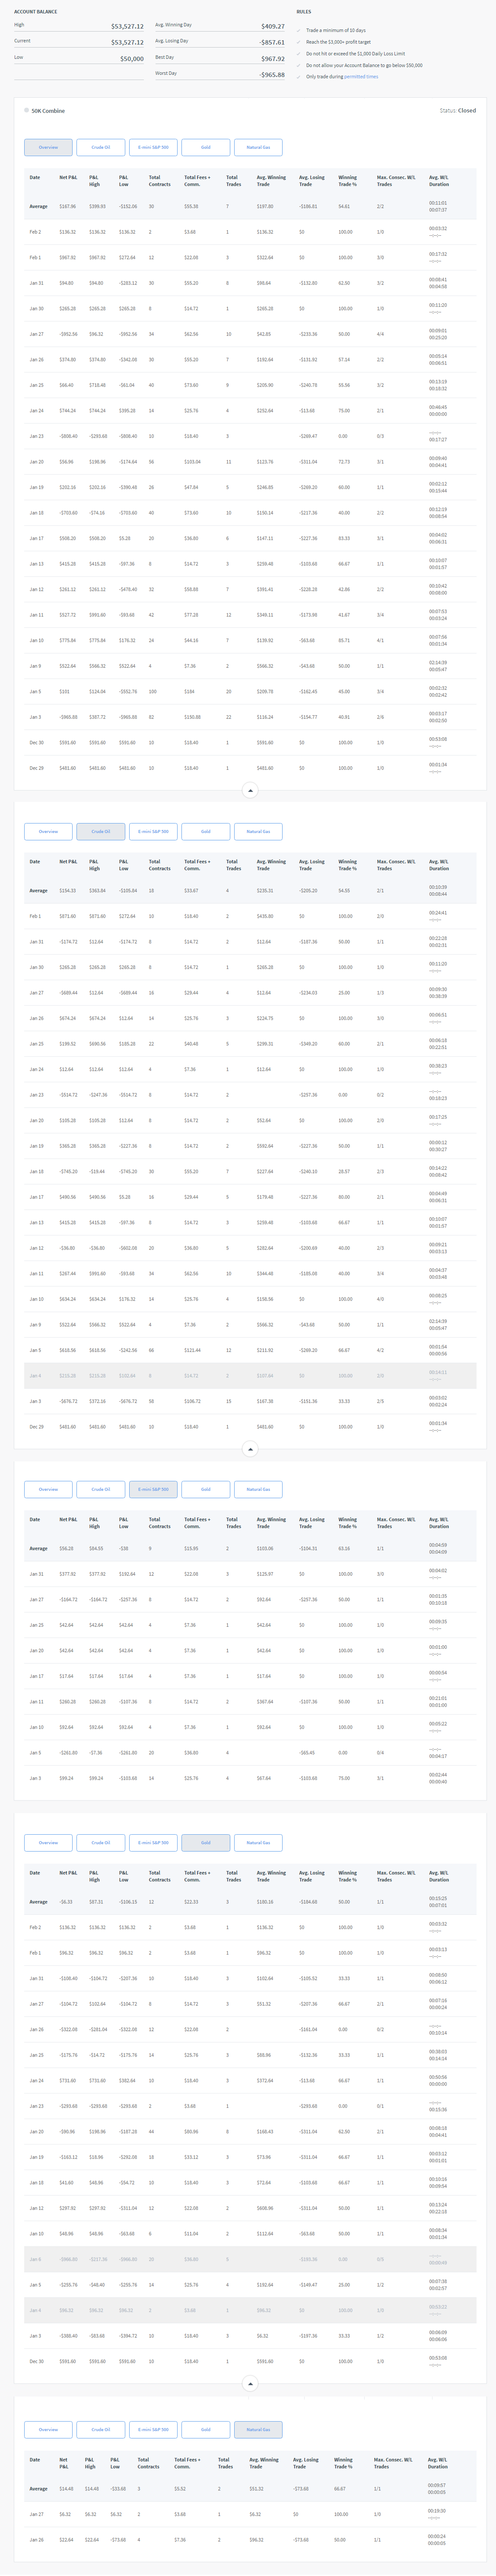Viewport: 496px width, 2576px height.
Task: Open the 'permitted times' link in Rules
Action: (x=361, y=77)
